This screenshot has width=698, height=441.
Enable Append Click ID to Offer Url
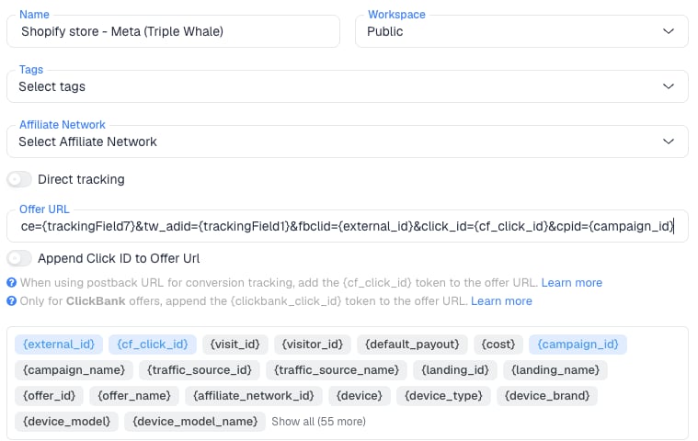19,258
